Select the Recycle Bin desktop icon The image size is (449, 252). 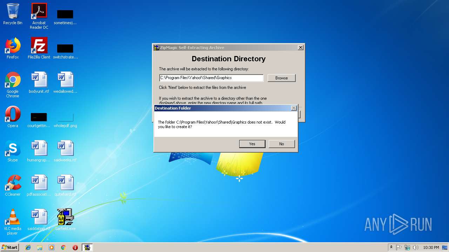pos(13,14)
